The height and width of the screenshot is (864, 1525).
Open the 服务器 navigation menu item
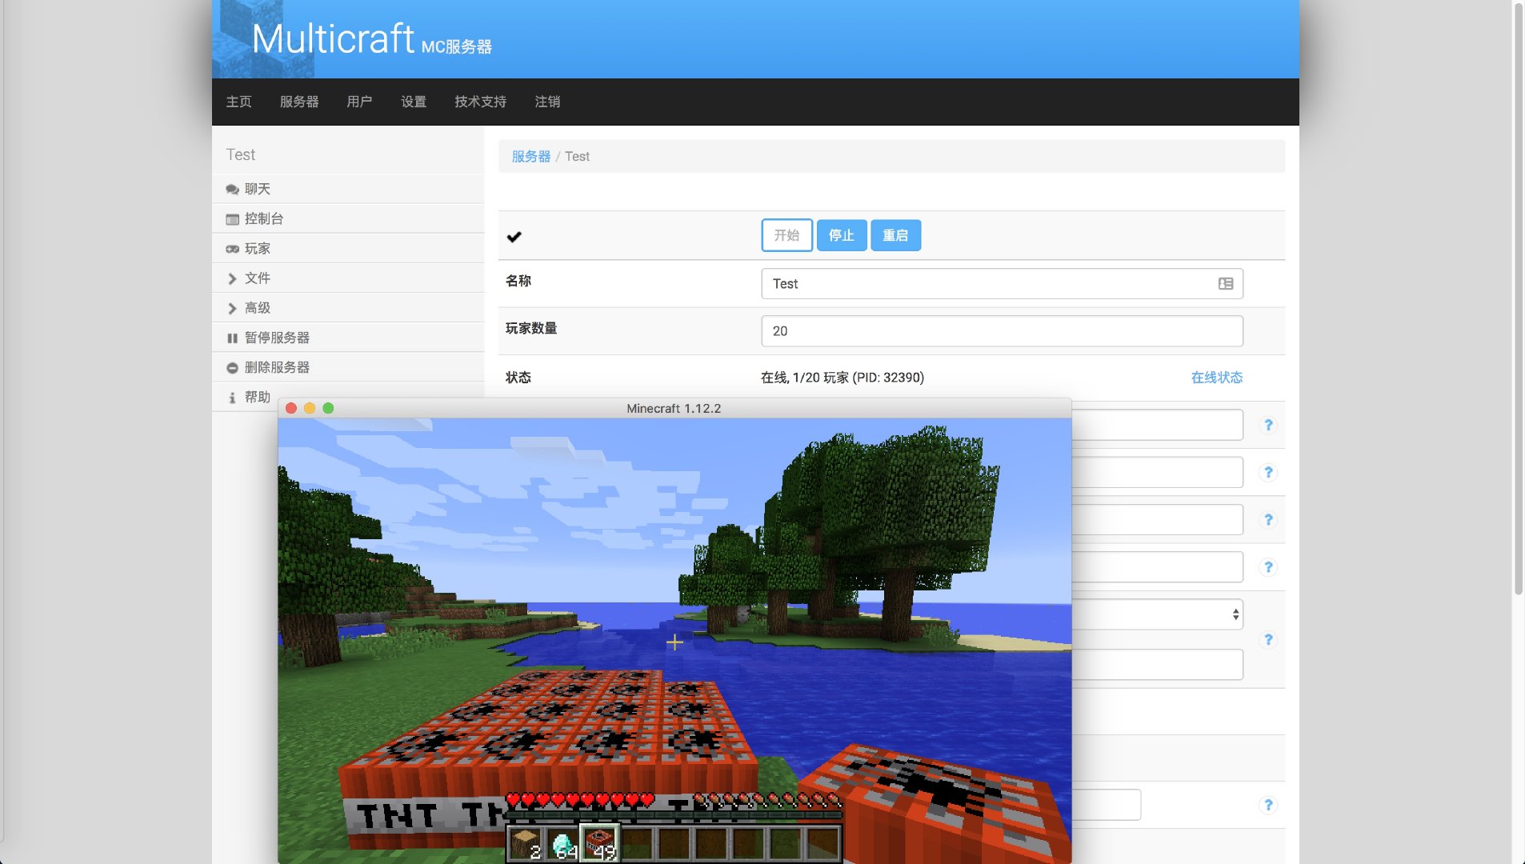tap(299, 102)
